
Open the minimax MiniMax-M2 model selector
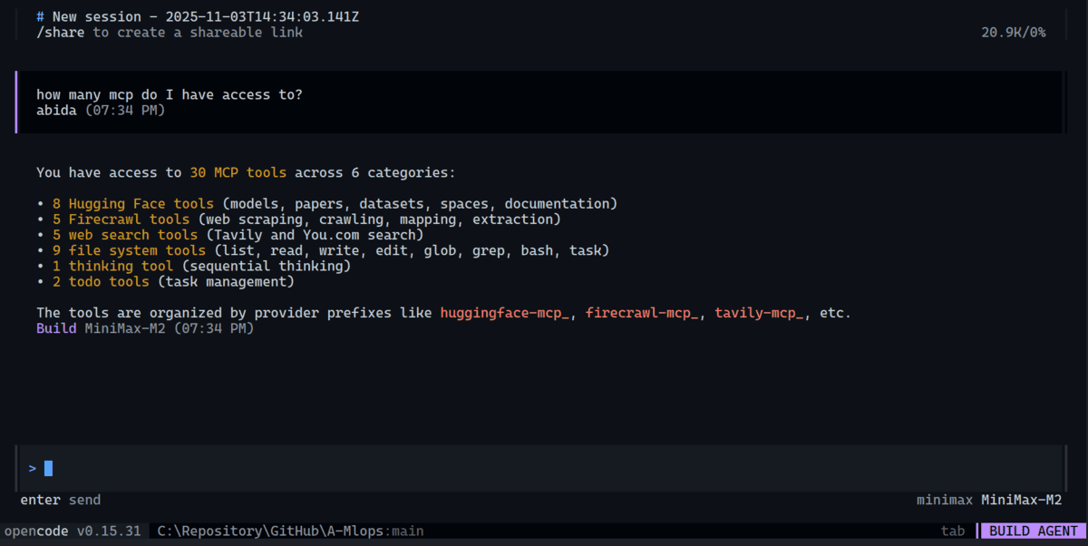tap(988, 499)
